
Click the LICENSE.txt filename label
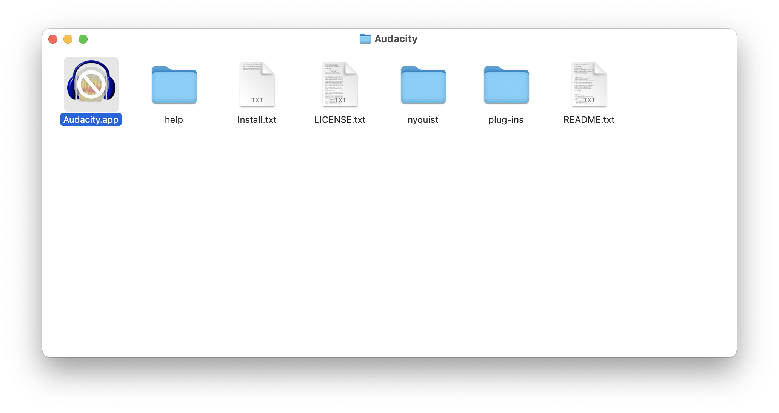(x=340, y=119)
